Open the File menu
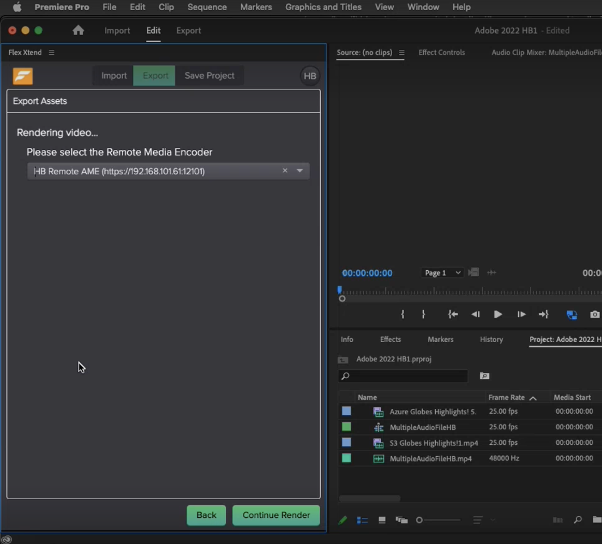This screenshot has width=602, height=544. point(109,7)
